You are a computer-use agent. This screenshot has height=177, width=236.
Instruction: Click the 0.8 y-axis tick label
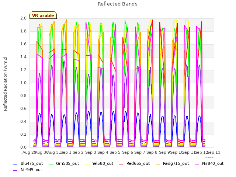(23, 96)
